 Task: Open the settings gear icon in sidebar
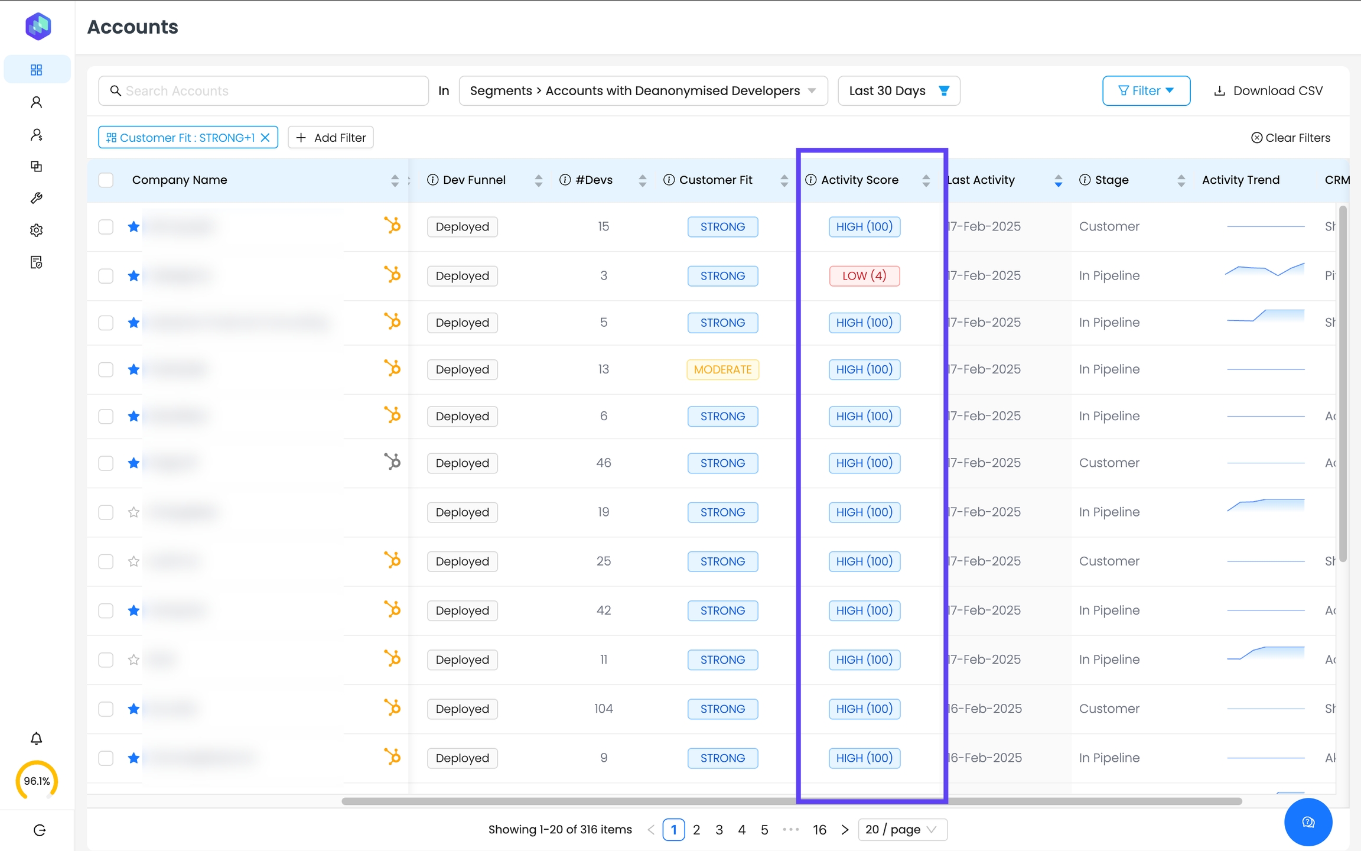[37, 230]
